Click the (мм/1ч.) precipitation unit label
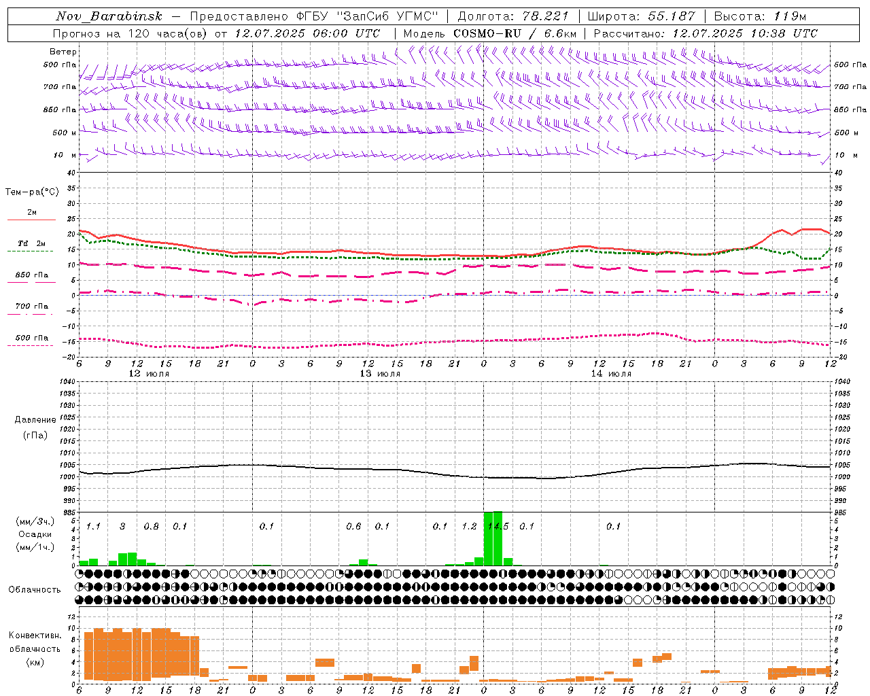 pos(35,547)
